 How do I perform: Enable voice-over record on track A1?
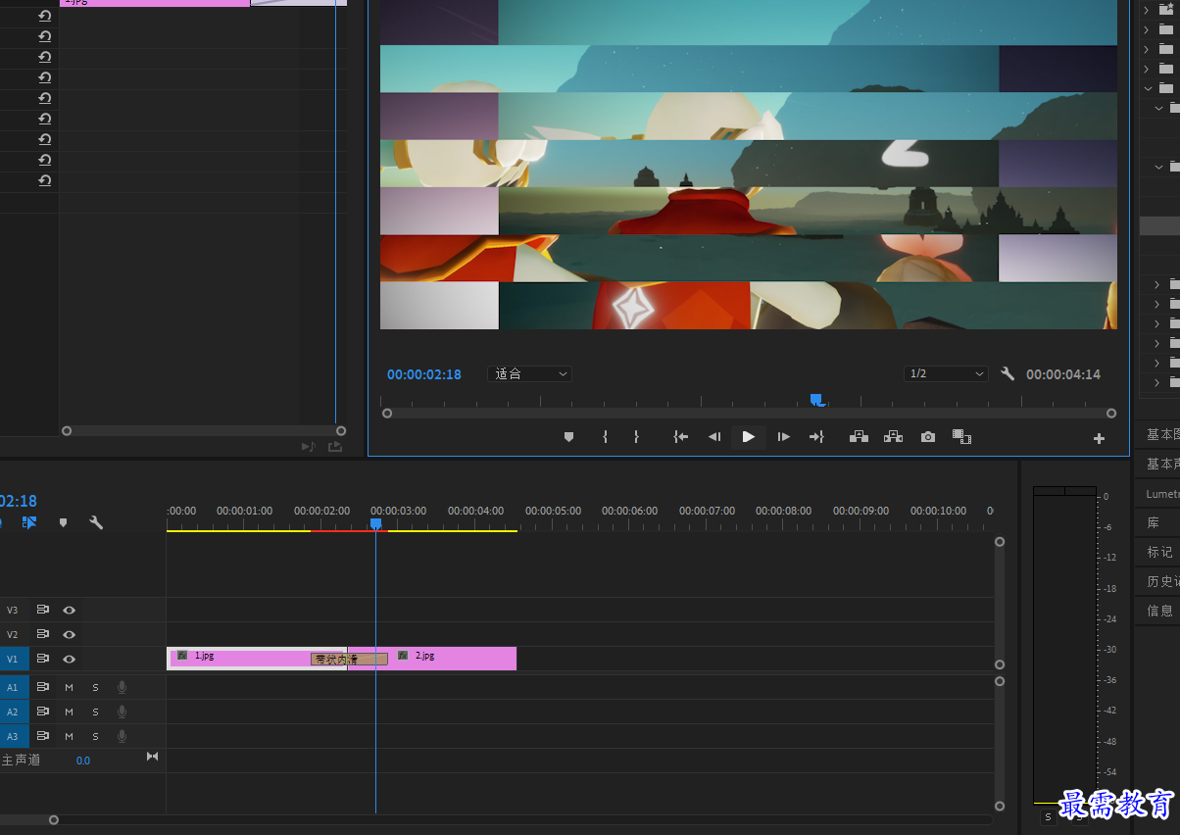click(122, 687)
